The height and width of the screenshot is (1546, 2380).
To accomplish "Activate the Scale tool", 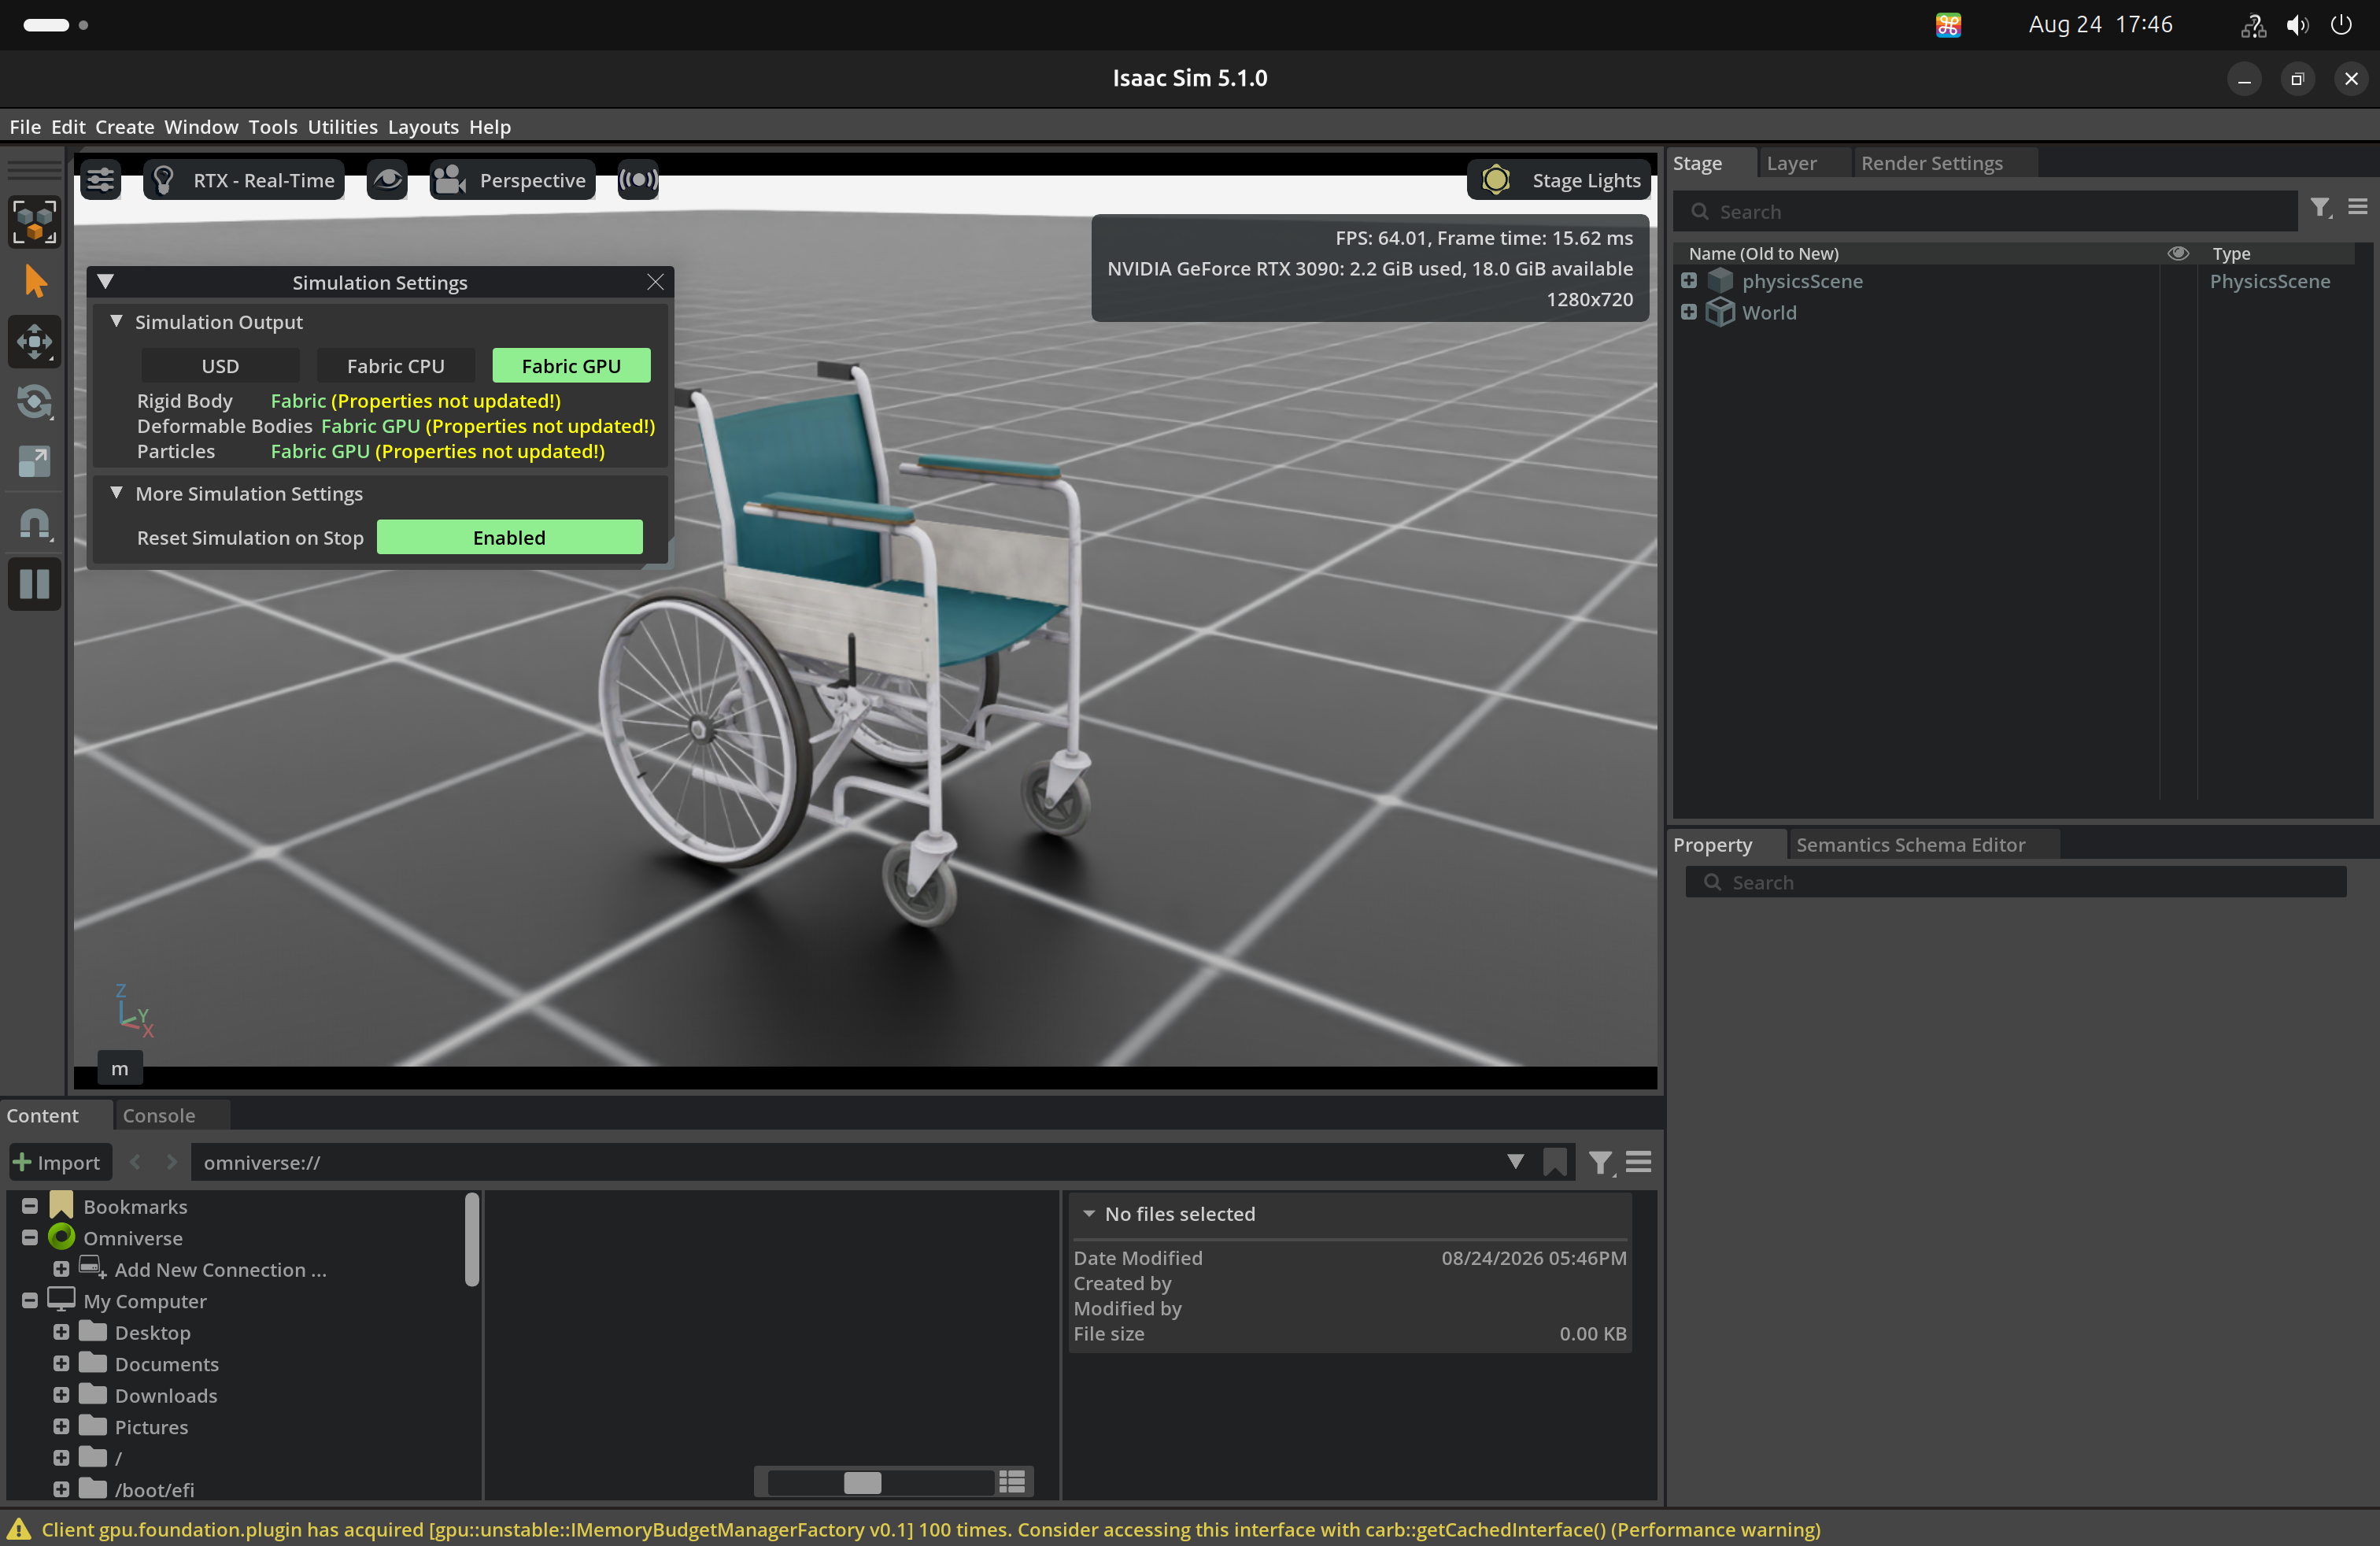I will coord(34,462).
